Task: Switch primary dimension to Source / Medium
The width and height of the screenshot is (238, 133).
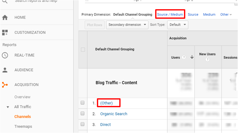Action: click(170, 14)
